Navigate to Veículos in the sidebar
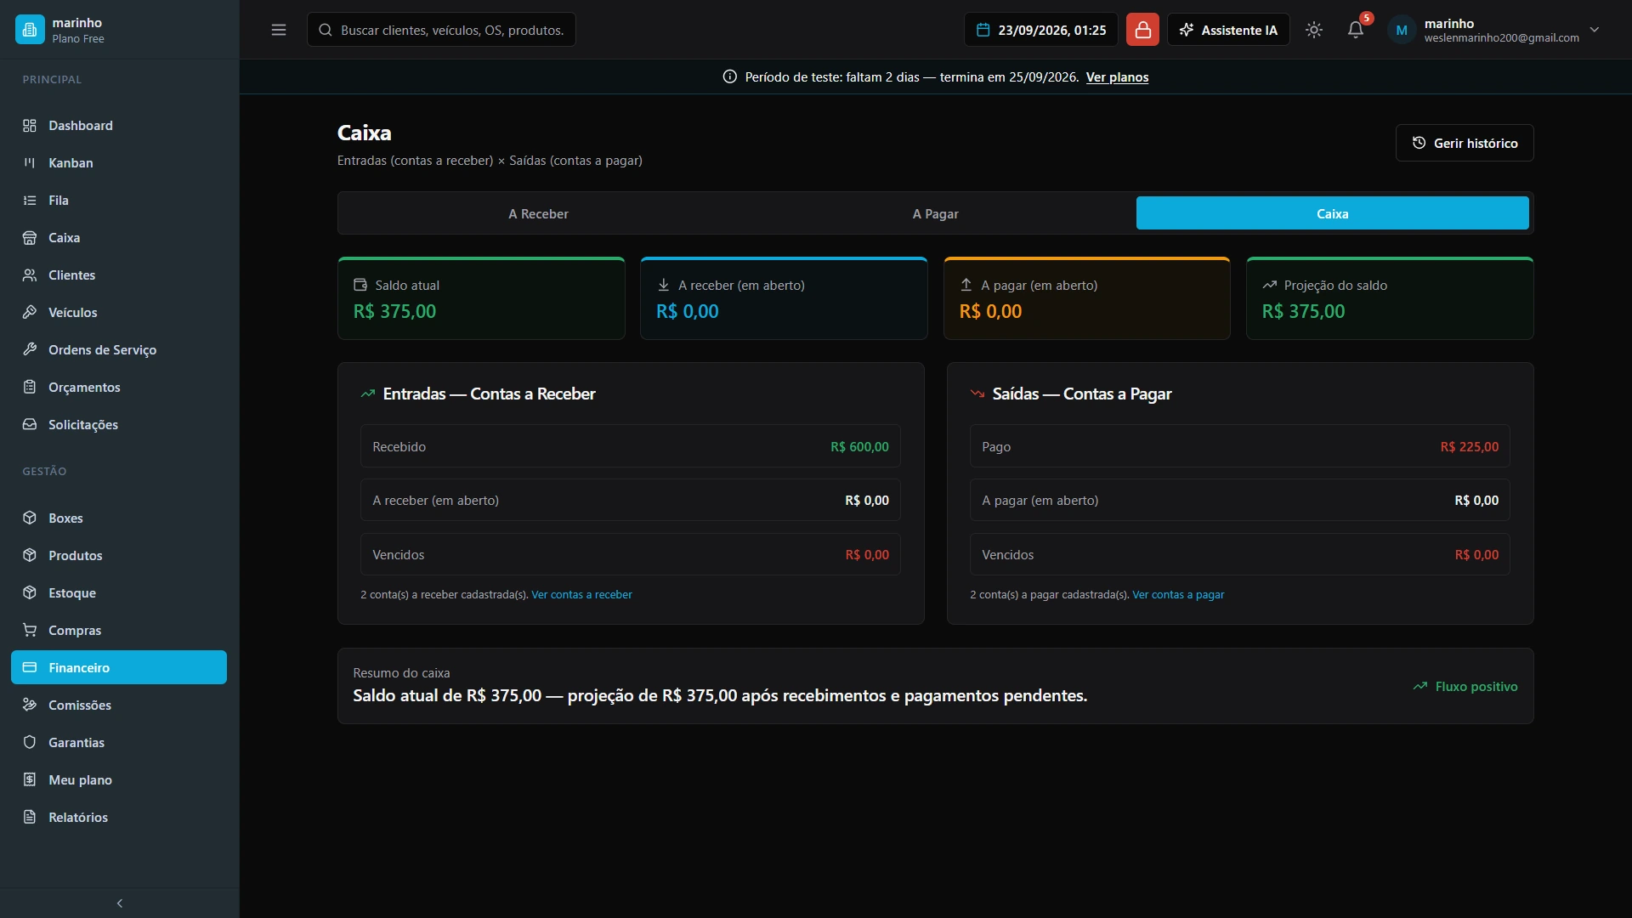1632x918 pixels. click(119, 313)
